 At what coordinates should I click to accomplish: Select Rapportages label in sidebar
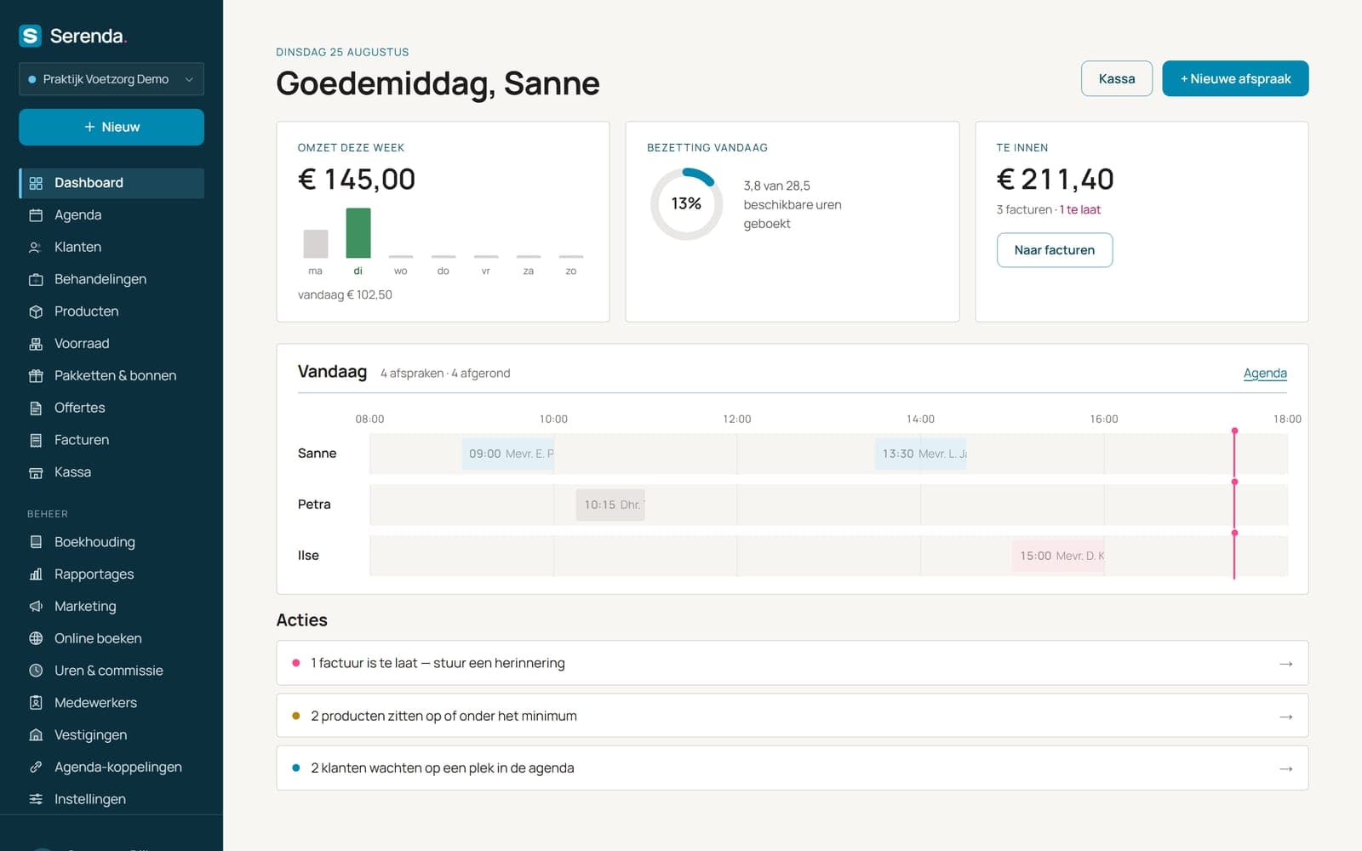click(94, 574)
